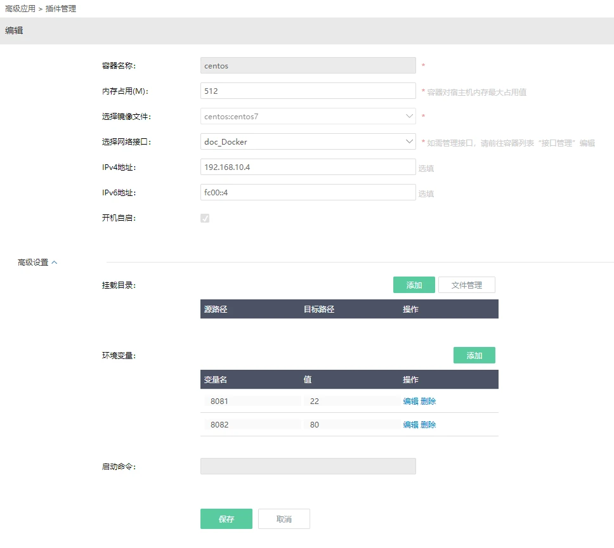614x548 pixels.
Task: Focus the IPv6地址 input field
Action: (x=308, y=193)
